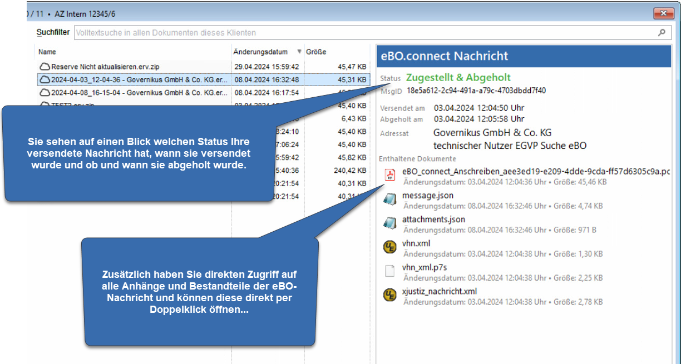Select the vhn_xml.p7s file name
This screenshot has width=681, height=364.
(425, 267)
